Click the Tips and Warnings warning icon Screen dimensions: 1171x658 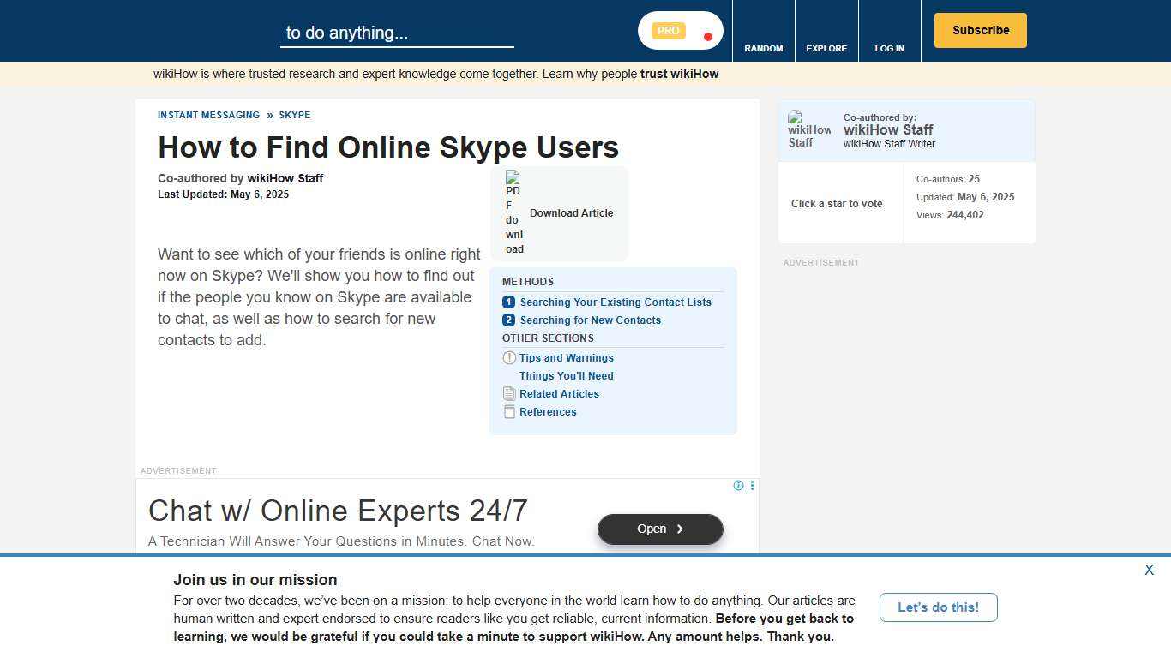click(x=509, y=357)
